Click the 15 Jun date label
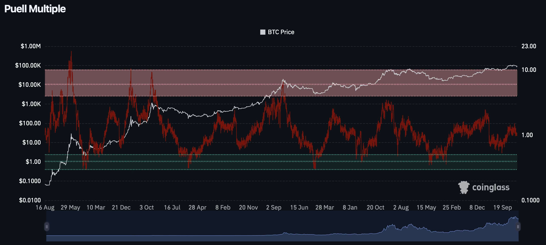This screenshot has height=245, width=546. 299,208
